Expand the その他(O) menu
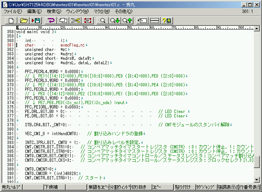The width and height of the screenshot is (262, 192). point(123,11)
